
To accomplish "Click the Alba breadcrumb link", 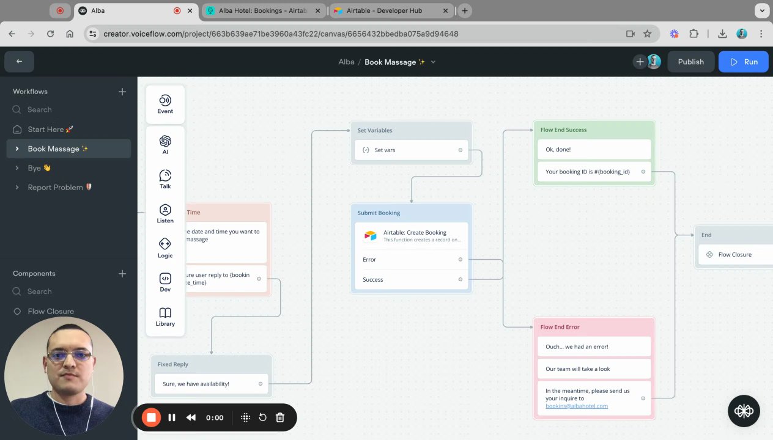I will pyautogui.click(x=346, y=62).
